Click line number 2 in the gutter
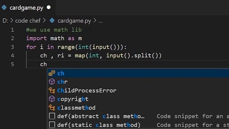The image size is (229, 129). pos(13,38)
